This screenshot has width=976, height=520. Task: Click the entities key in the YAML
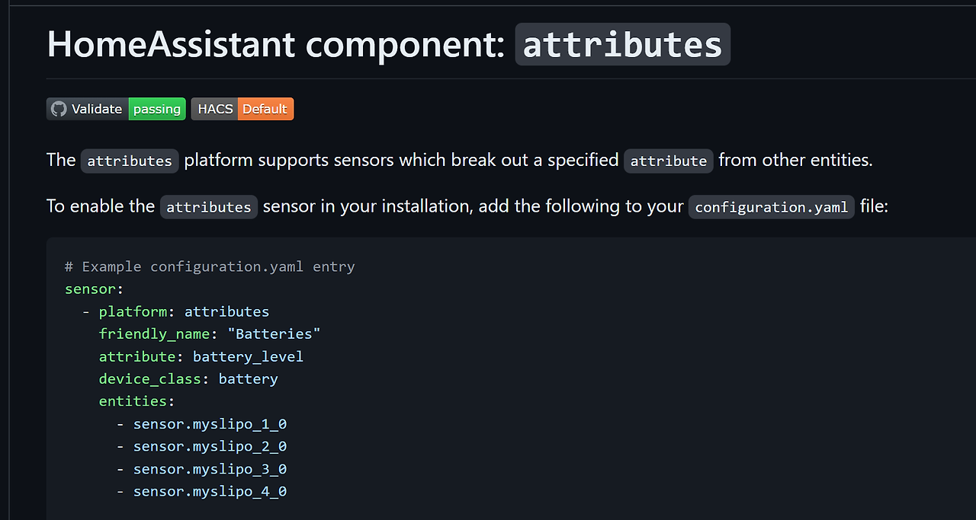coord(133,401)
